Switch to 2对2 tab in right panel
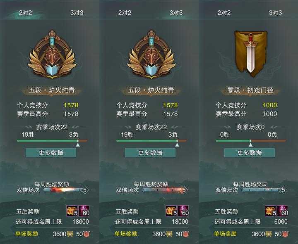Screen dimensions: 298x244 (224, 13)
